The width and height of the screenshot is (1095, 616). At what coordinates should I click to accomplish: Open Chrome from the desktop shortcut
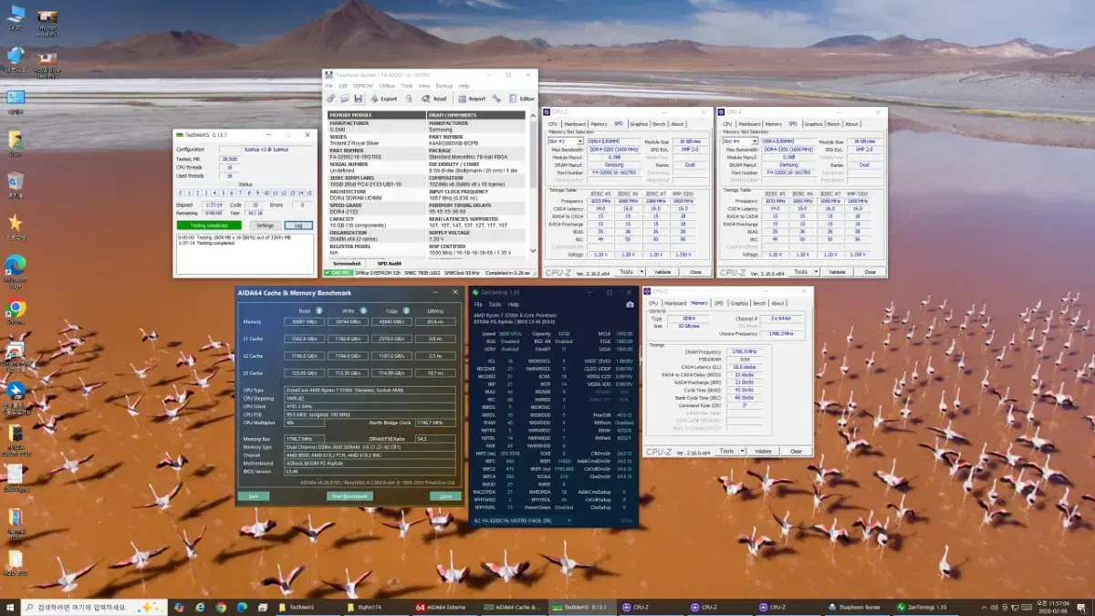[16, 308]
